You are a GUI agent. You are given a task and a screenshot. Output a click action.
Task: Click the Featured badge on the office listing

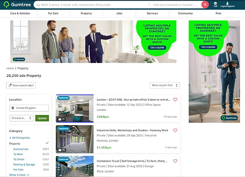[x=63, y=98]
